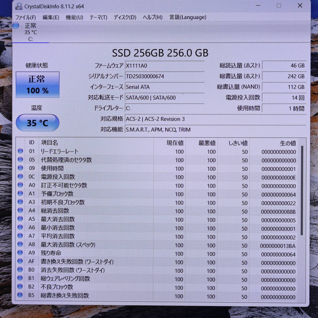Open the 言語(Language) menu
This screenshot has width=318, height=318.
(188, 17)
